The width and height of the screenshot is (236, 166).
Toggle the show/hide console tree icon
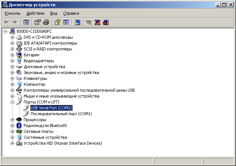tap(26, 22)
